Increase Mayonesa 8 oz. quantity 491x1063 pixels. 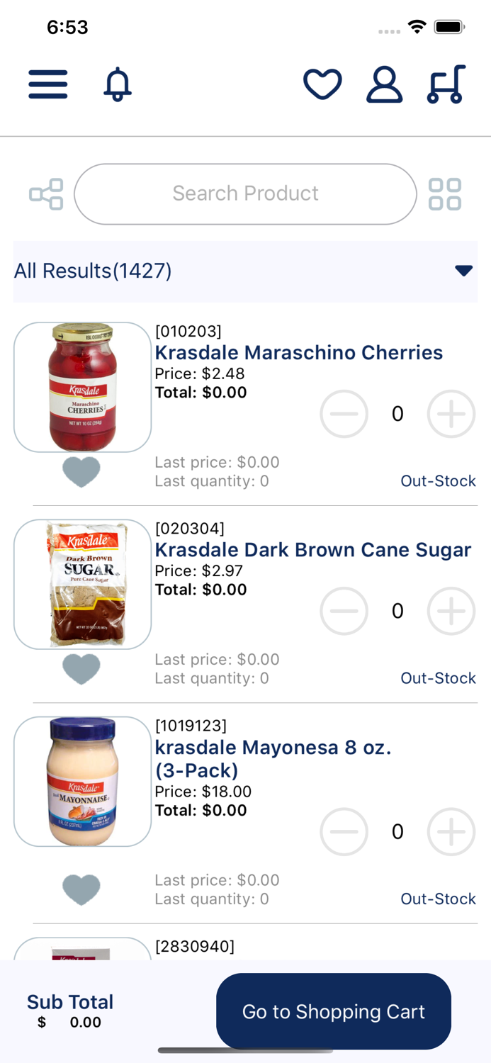tap(451, 831)
